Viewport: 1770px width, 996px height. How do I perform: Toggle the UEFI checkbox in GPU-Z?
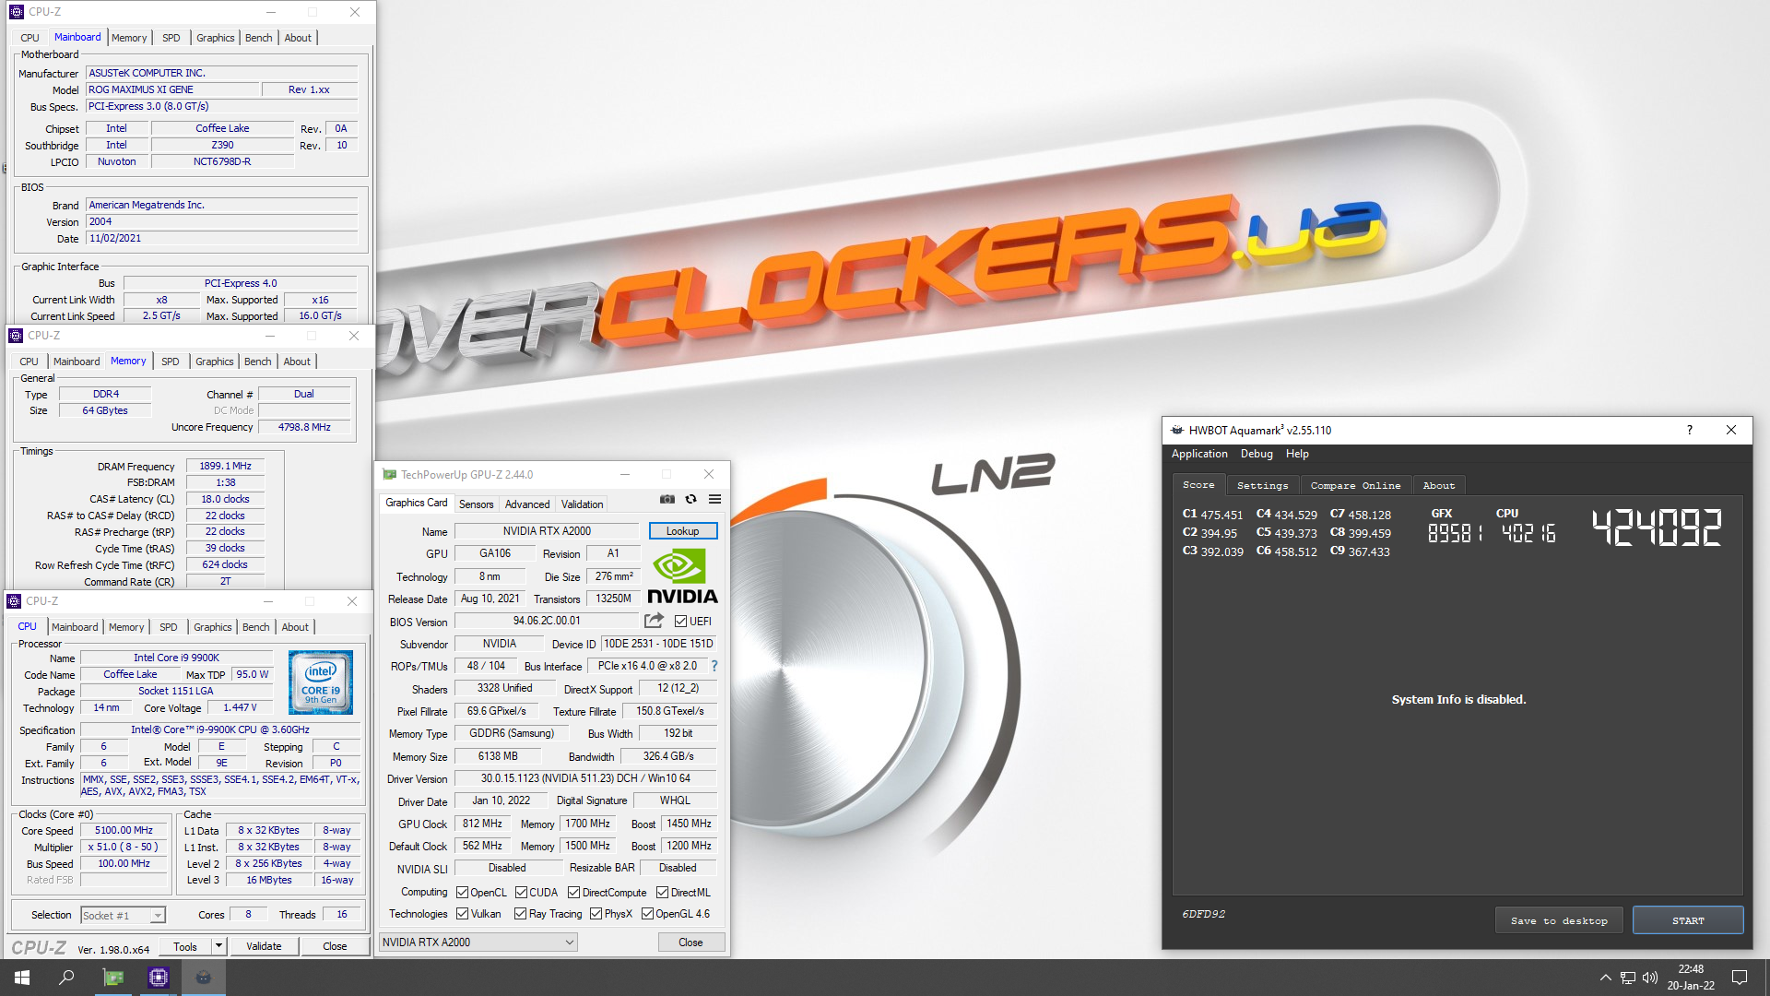click(680, 622)
